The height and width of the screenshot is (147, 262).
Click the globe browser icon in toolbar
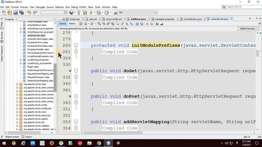[71, 12]
